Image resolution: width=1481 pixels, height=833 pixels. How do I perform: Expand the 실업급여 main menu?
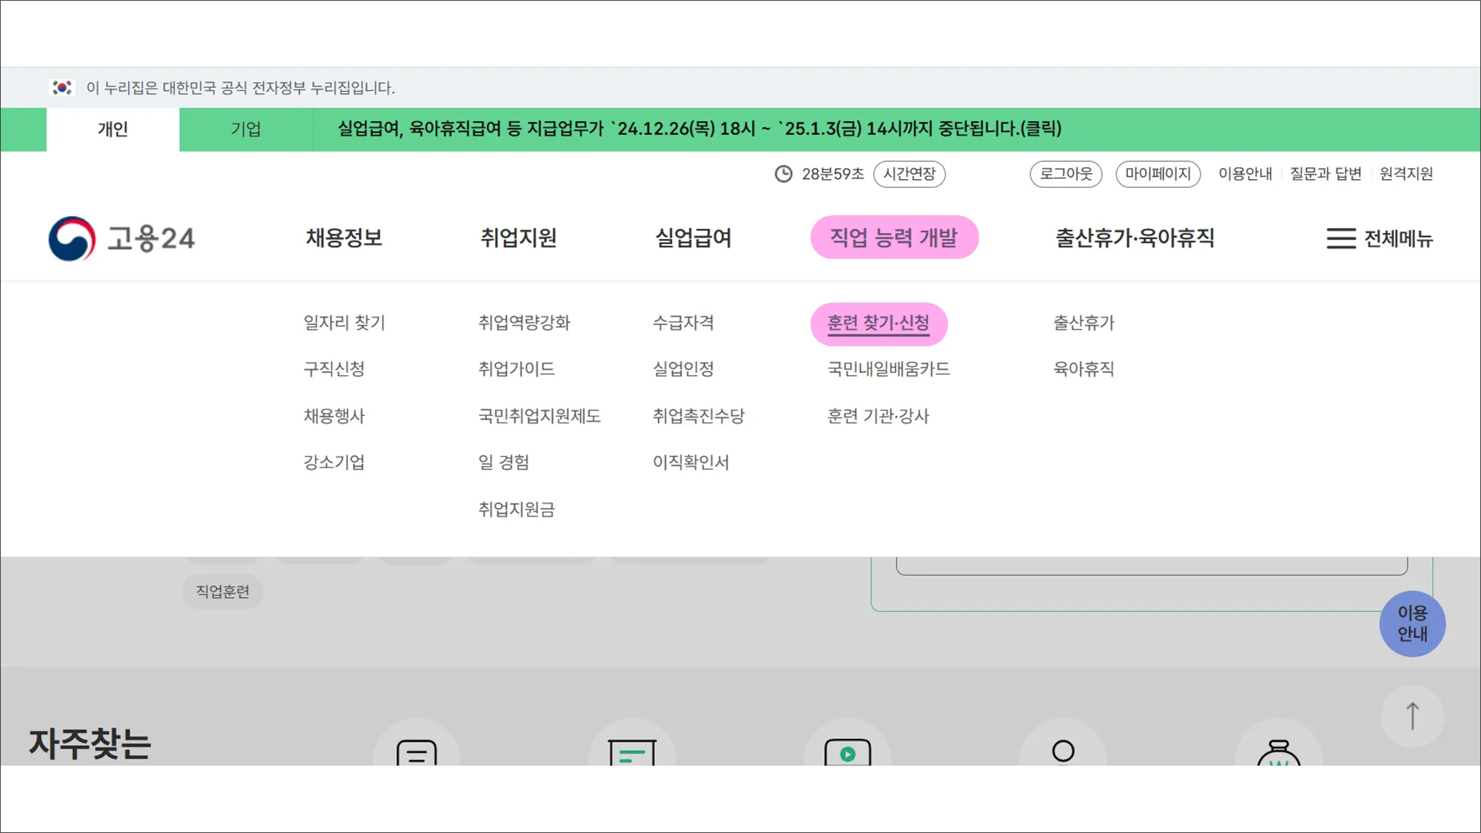coord(693,237)
